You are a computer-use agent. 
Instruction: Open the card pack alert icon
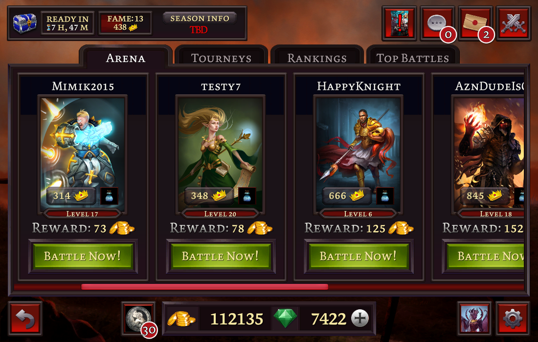(x=400, y=23)
